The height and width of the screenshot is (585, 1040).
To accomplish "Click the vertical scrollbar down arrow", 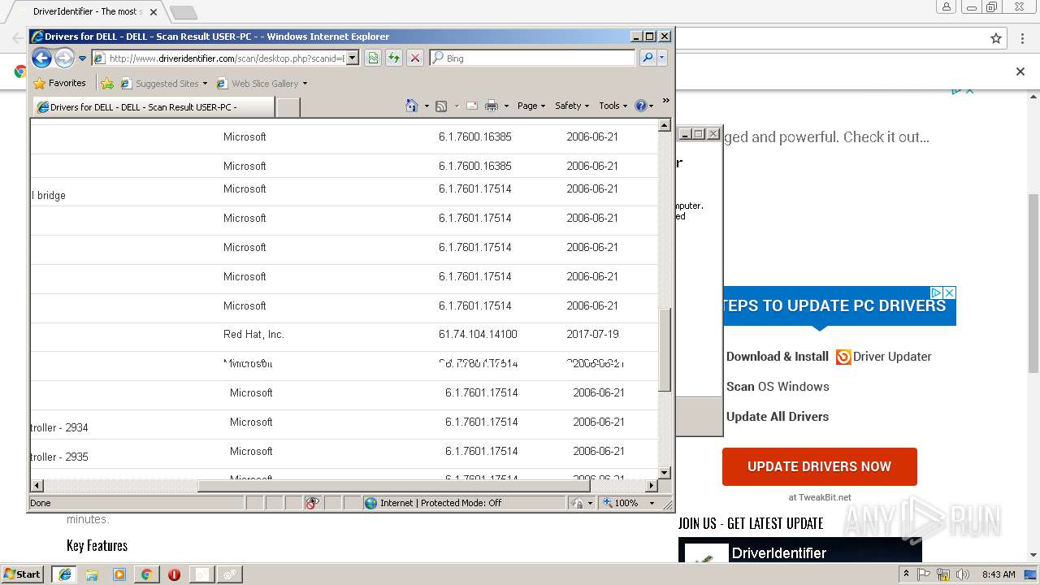I will (664, 472).
